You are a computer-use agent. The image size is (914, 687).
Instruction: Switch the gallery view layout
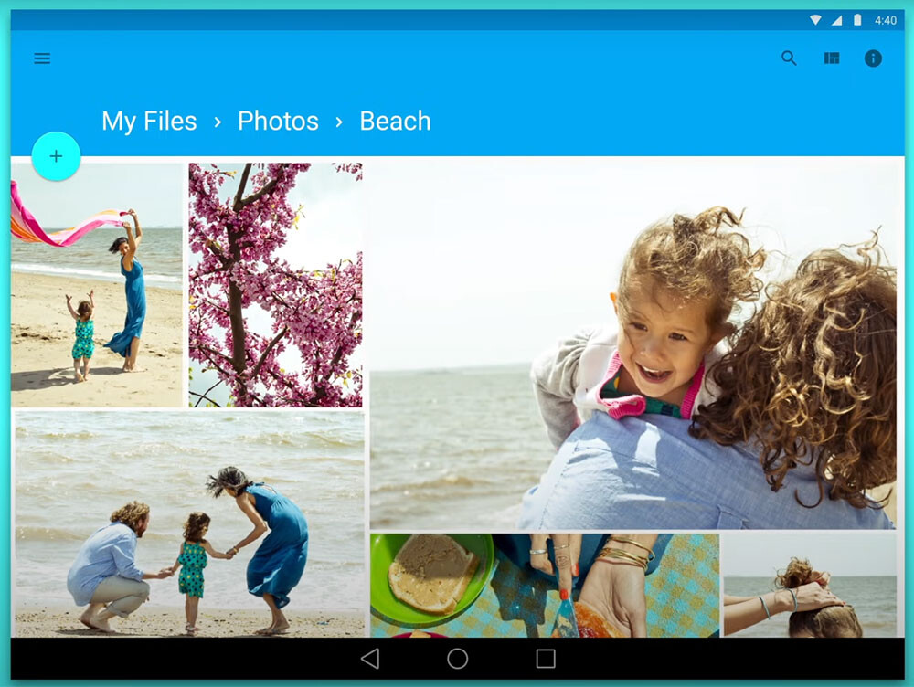coord(831,58)
